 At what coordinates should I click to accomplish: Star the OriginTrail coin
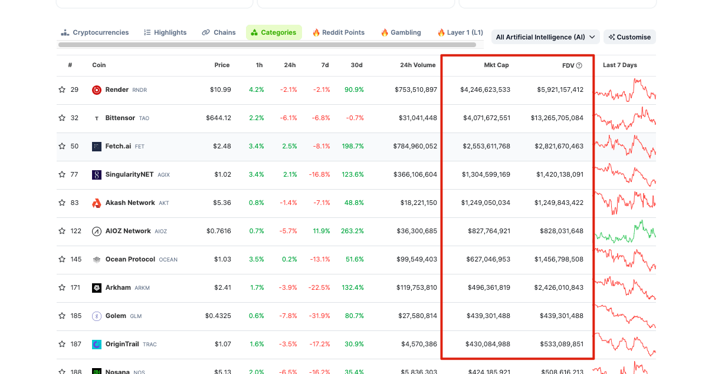[62, 345]
